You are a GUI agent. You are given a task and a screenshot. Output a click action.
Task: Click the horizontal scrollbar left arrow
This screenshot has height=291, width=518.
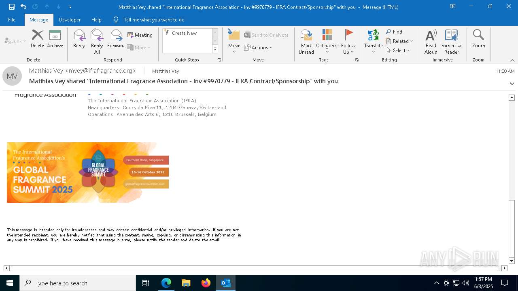pos(6,268)
